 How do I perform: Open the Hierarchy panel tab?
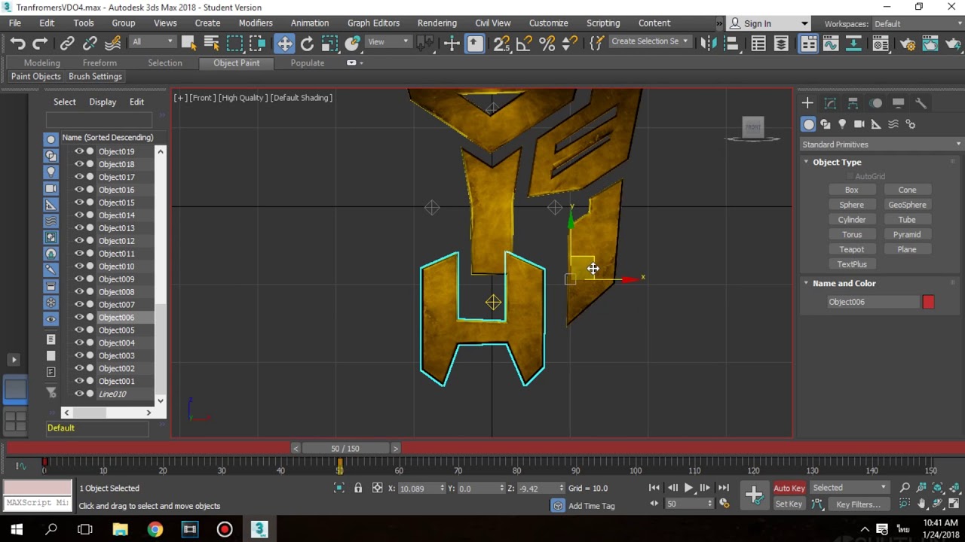[x=853, y=103]
